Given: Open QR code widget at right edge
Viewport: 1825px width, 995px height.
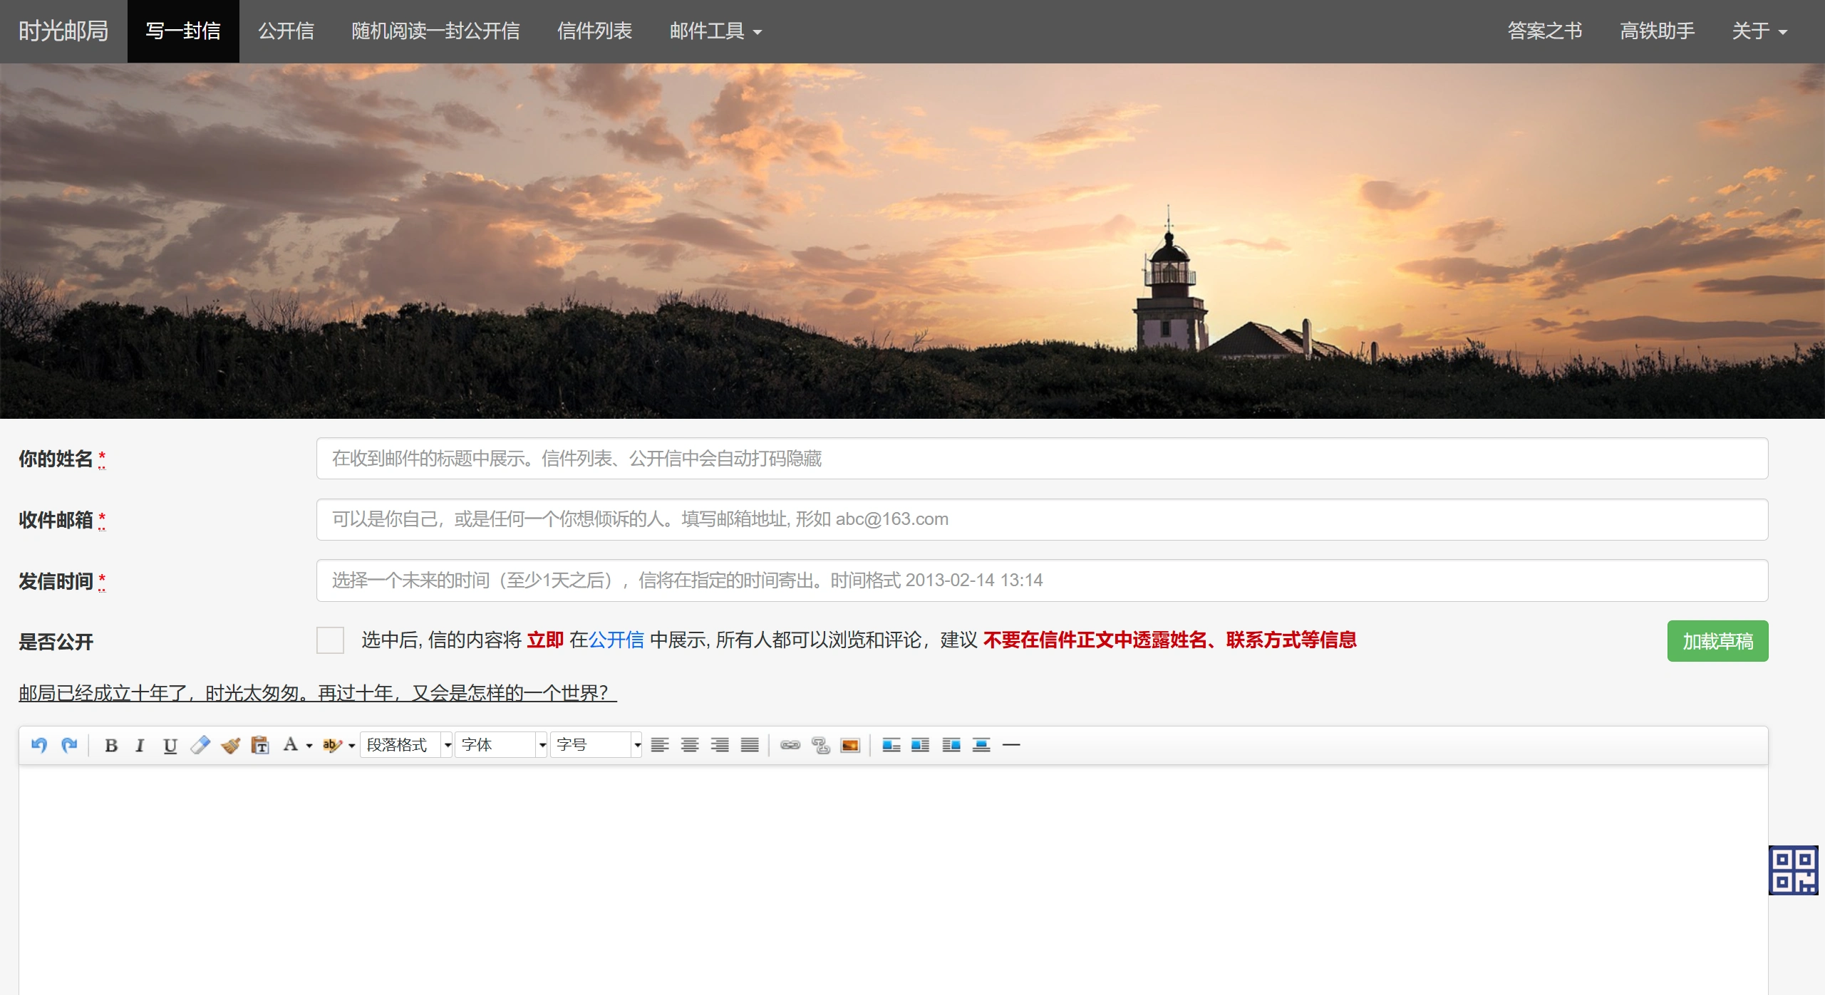Looking at the screenshot, I should 1793,870.
